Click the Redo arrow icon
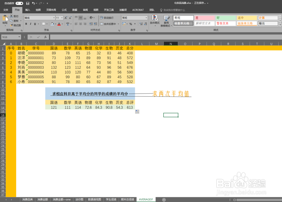This screenshot has width=282, height=202. click(x=40, y=3)
